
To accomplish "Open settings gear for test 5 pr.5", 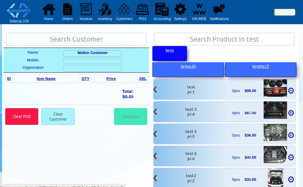I will click(x=291, y=135).
